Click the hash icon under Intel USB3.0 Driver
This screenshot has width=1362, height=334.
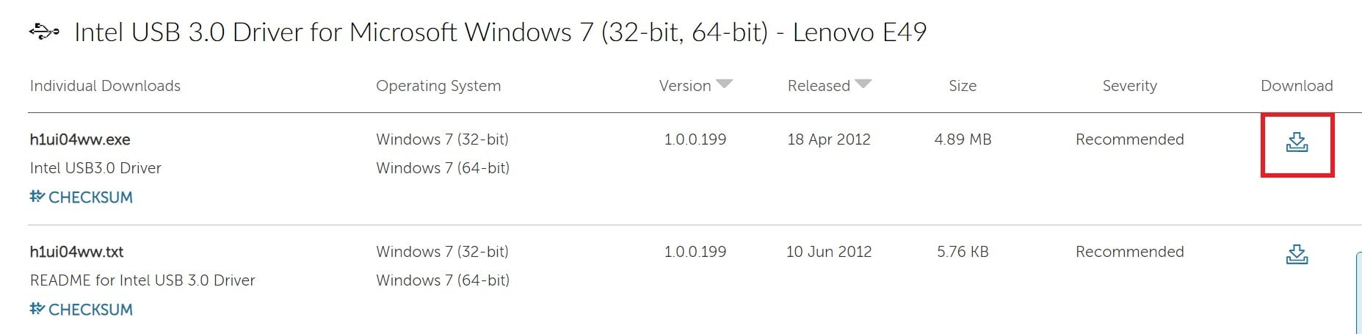click(37, 196)
